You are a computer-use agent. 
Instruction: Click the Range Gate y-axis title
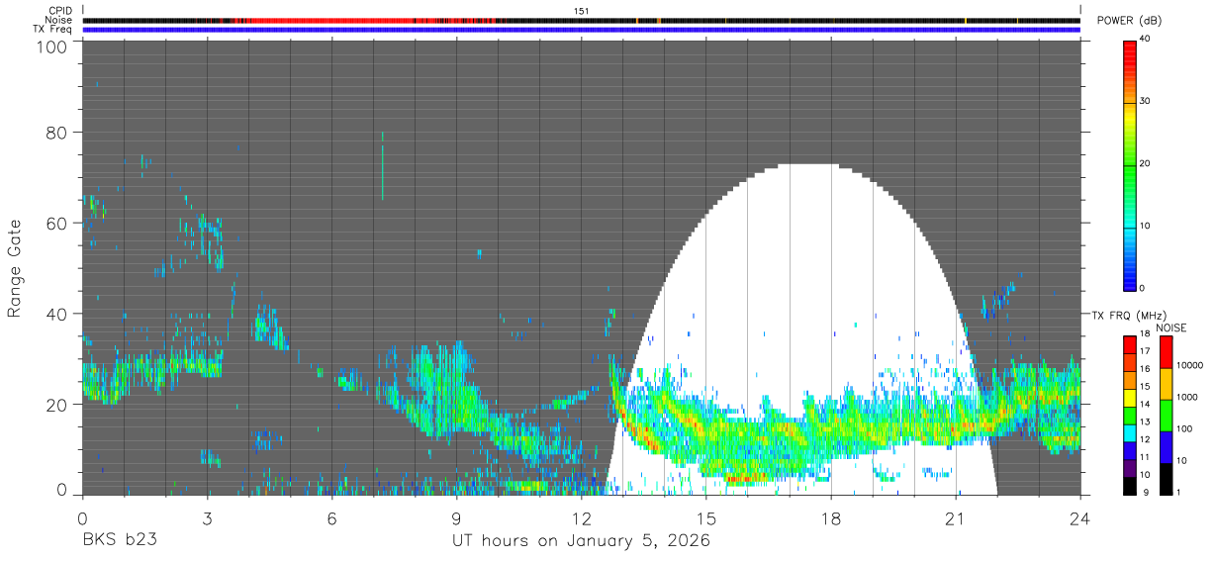pyautogui.click(x=15, y=268)
